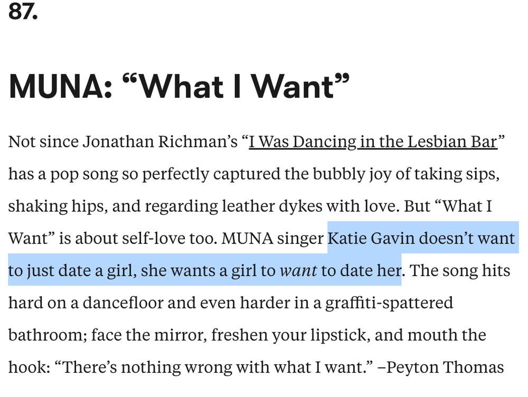Image resolution: width=528 pixels, height=397 pixels.
Task: Click the word "graffiti-spattered"
Action: 389,303
